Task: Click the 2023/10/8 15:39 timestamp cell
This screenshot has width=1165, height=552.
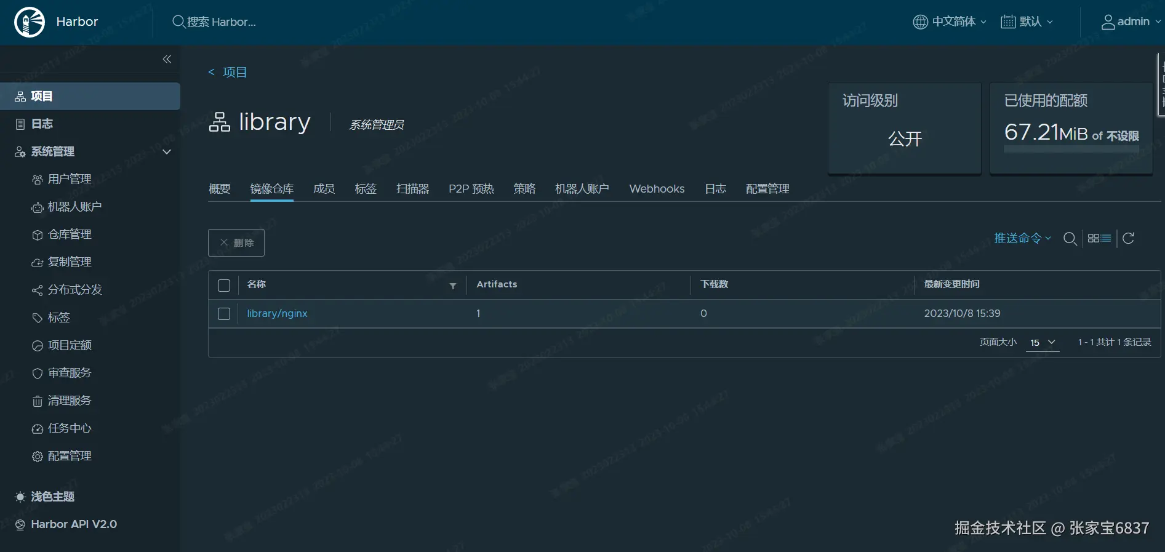Action: click(x=962, y=313)
